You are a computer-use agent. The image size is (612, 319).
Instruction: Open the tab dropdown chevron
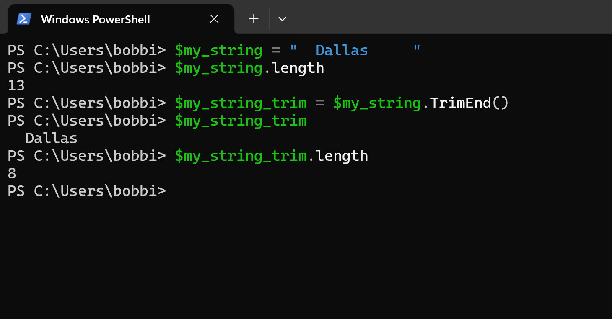(x=282, y=19)
